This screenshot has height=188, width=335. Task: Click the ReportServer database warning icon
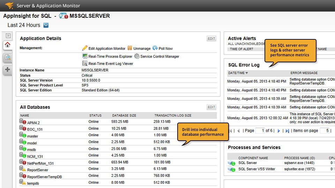pos(23,169)
